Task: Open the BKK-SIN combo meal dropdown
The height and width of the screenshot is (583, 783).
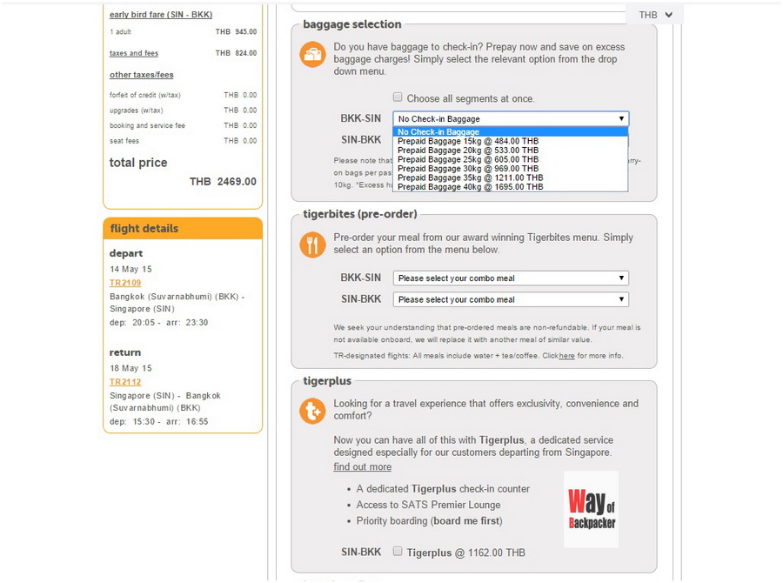Action: [511, 278]
